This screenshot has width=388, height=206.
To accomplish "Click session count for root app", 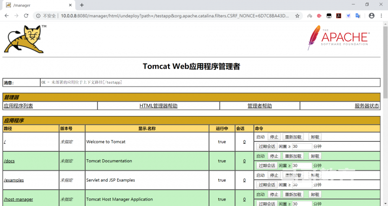I will click(244, 142).
